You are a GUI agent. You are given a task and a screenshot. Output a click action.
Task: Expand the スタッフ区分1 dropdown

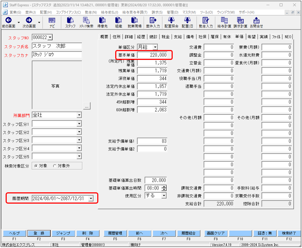tap(79, 124)
